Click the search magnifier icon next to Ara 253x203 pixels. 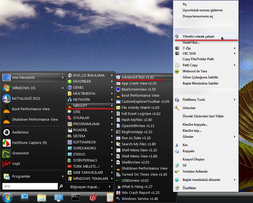pyautogui.click(x=61, y=186)
